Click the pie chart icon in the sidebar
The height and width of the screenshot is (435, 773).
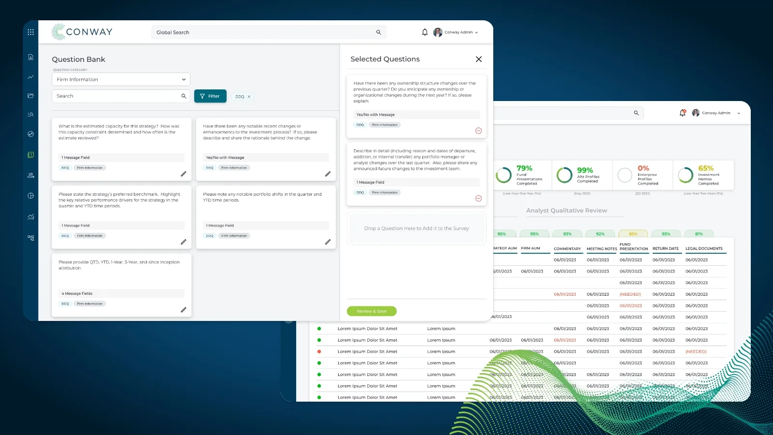[x=30, y=195]
